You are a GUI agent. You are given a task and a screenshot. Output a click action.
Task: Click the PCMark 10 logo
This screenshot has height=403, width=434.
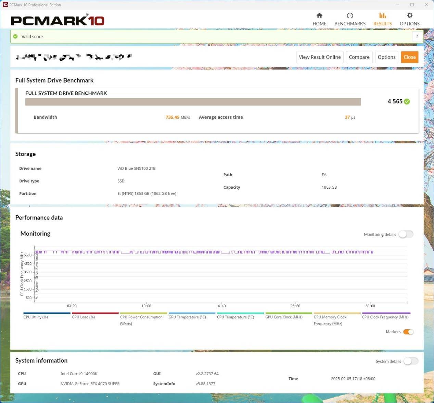[58, 21]
